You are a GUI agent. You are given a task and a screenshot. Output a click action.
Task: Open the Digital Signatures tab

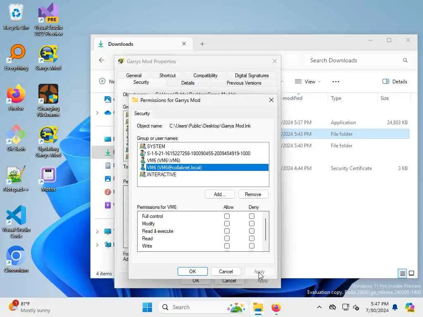pos(252,76)
